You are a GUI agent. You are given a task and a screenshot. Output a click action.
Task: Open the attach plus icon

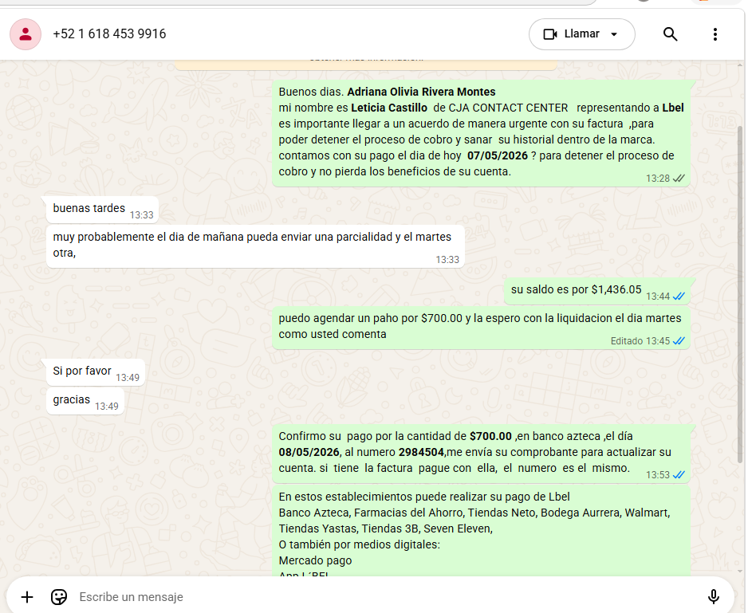tap(27, 597)
